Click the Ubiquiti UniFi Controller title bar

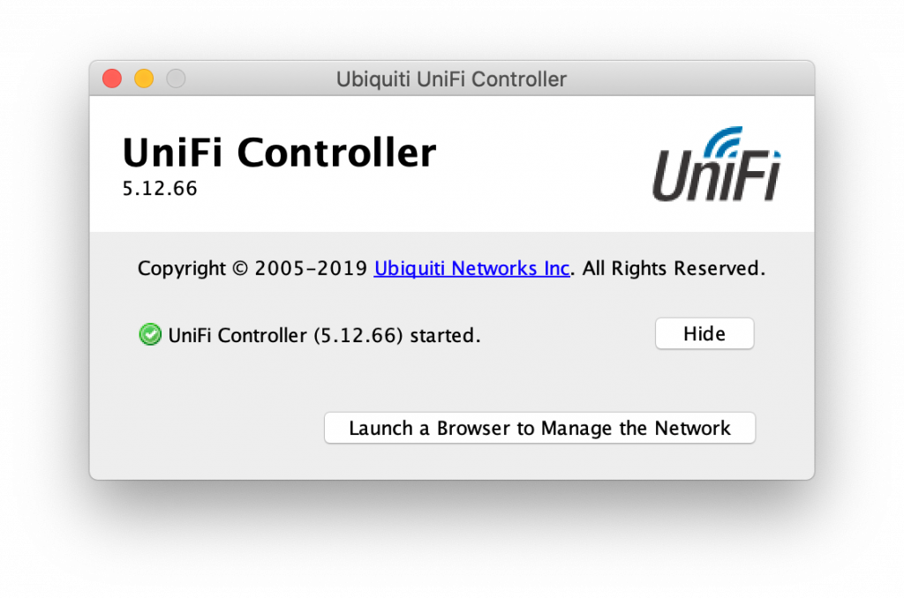pos(451,78)
